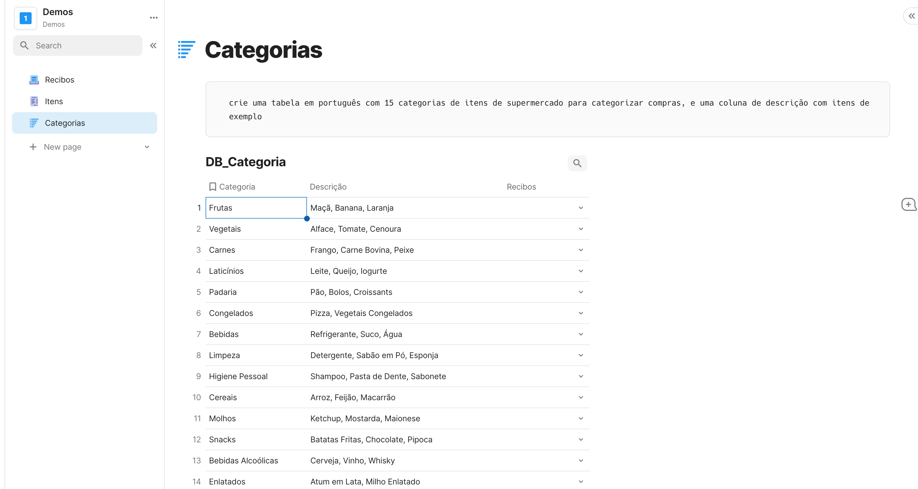Open Recibos dropdown in the Snacks row

[x=581, y=439]
